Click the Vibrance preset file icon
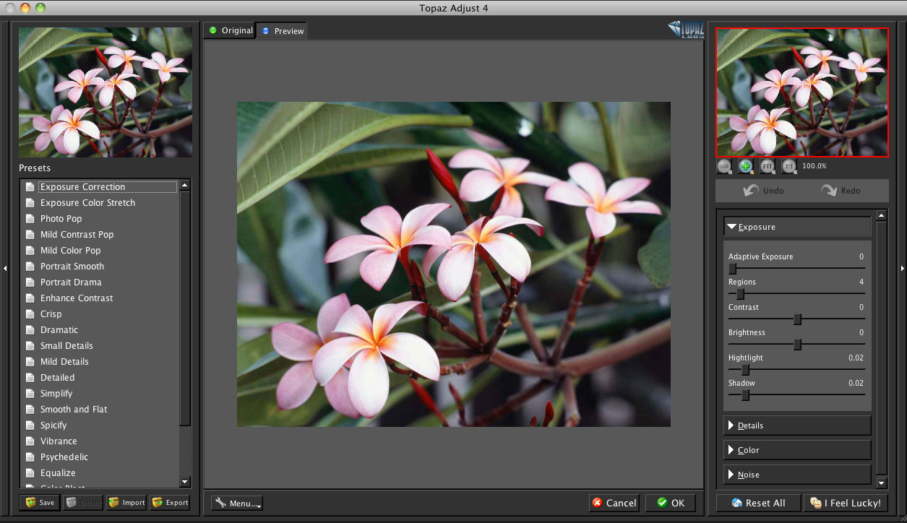 30,441
